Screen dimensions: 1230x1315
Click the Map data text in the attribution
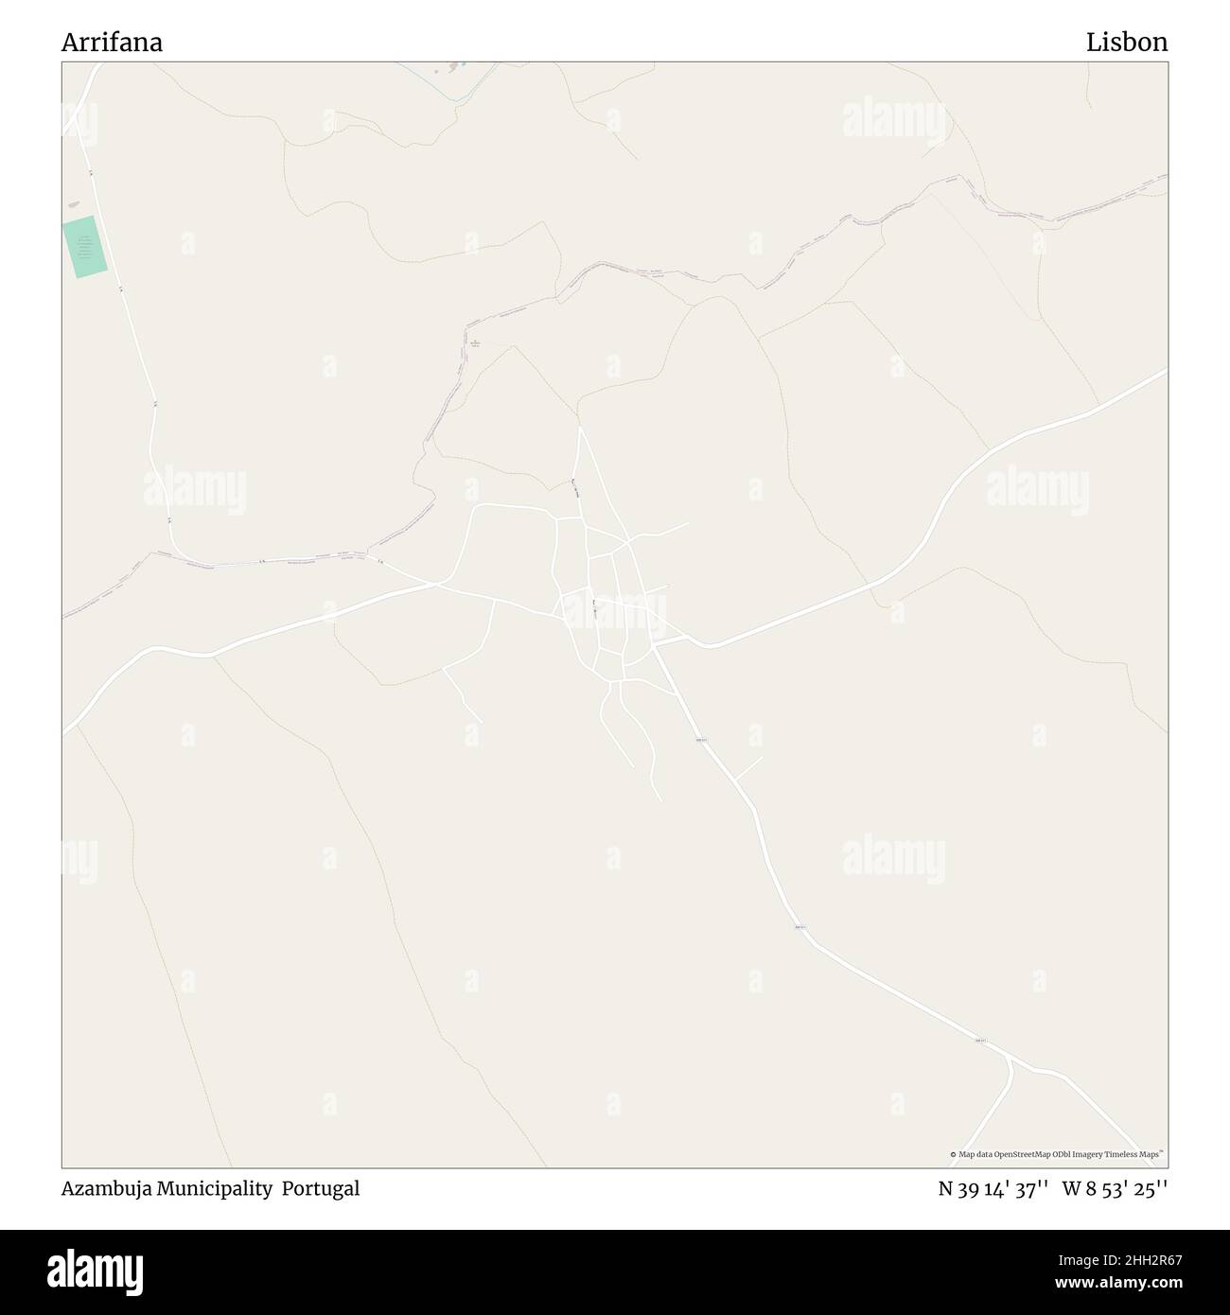tap(977, 1154)
